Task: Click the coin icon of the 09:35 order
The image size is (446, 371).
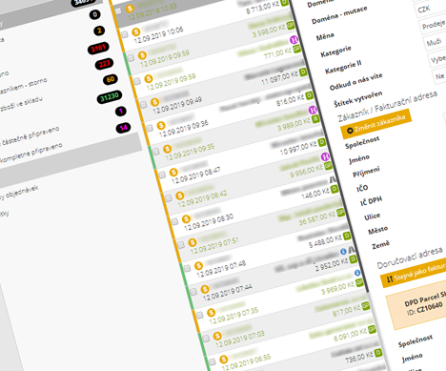Action: pyautogui.click(x=168, y=149)
